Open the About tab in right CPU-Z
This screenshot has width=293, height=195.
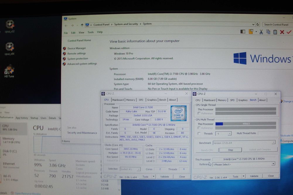click(x=262, y=100)
